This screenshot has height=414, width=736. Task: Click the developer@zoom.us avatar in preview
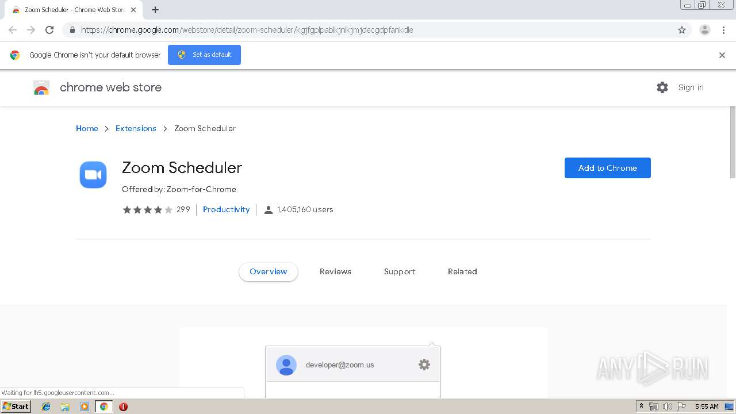[x=286, y=365]
